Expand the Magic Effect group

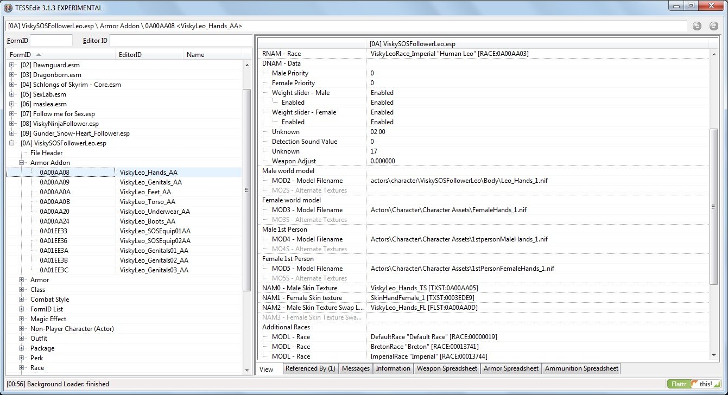click(x=22, y=319)
